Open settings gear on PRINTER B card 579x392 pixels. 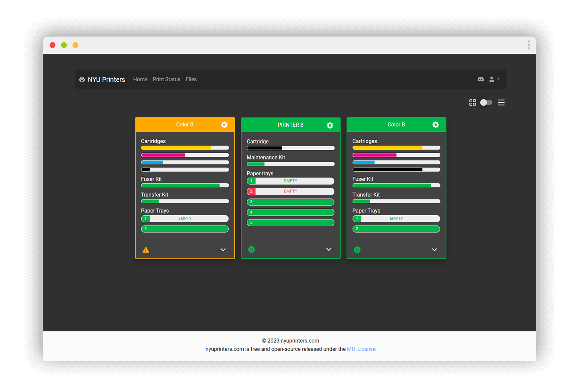tap(330, 125)
